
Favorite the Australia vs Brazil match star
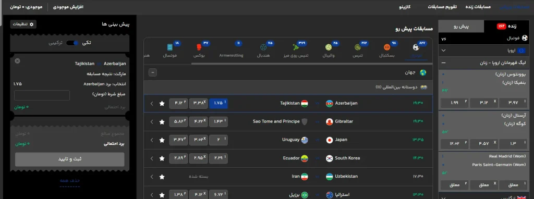162,195
